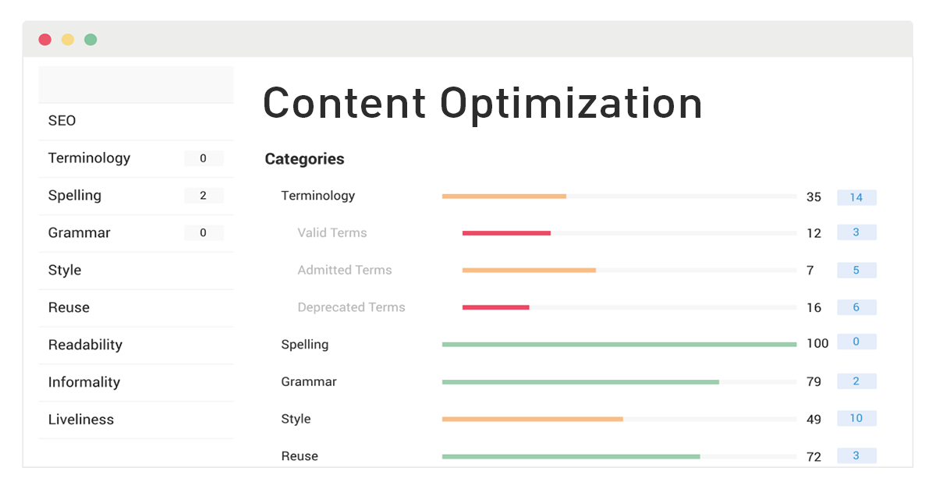Viewport: 936px width, 489px height.
Task: Select Style in the left panel
Action: click(63, 270)
